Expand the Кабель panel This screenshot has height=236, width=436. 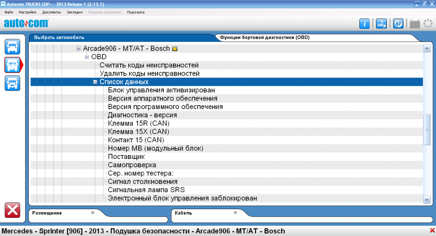pyautogui.click(x=235, y=213)
